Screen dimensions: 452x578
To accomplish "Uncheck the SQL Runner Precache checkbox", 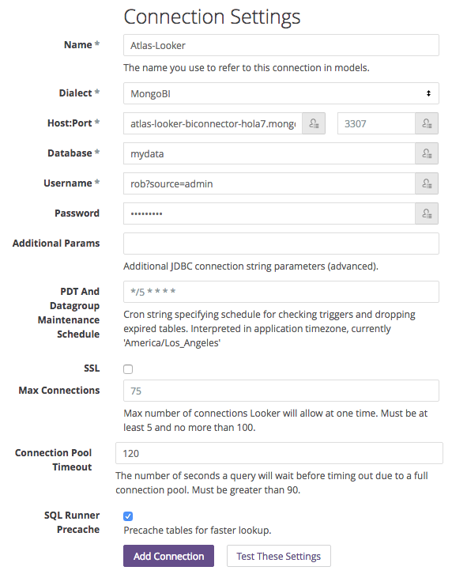I will (128, 516).
